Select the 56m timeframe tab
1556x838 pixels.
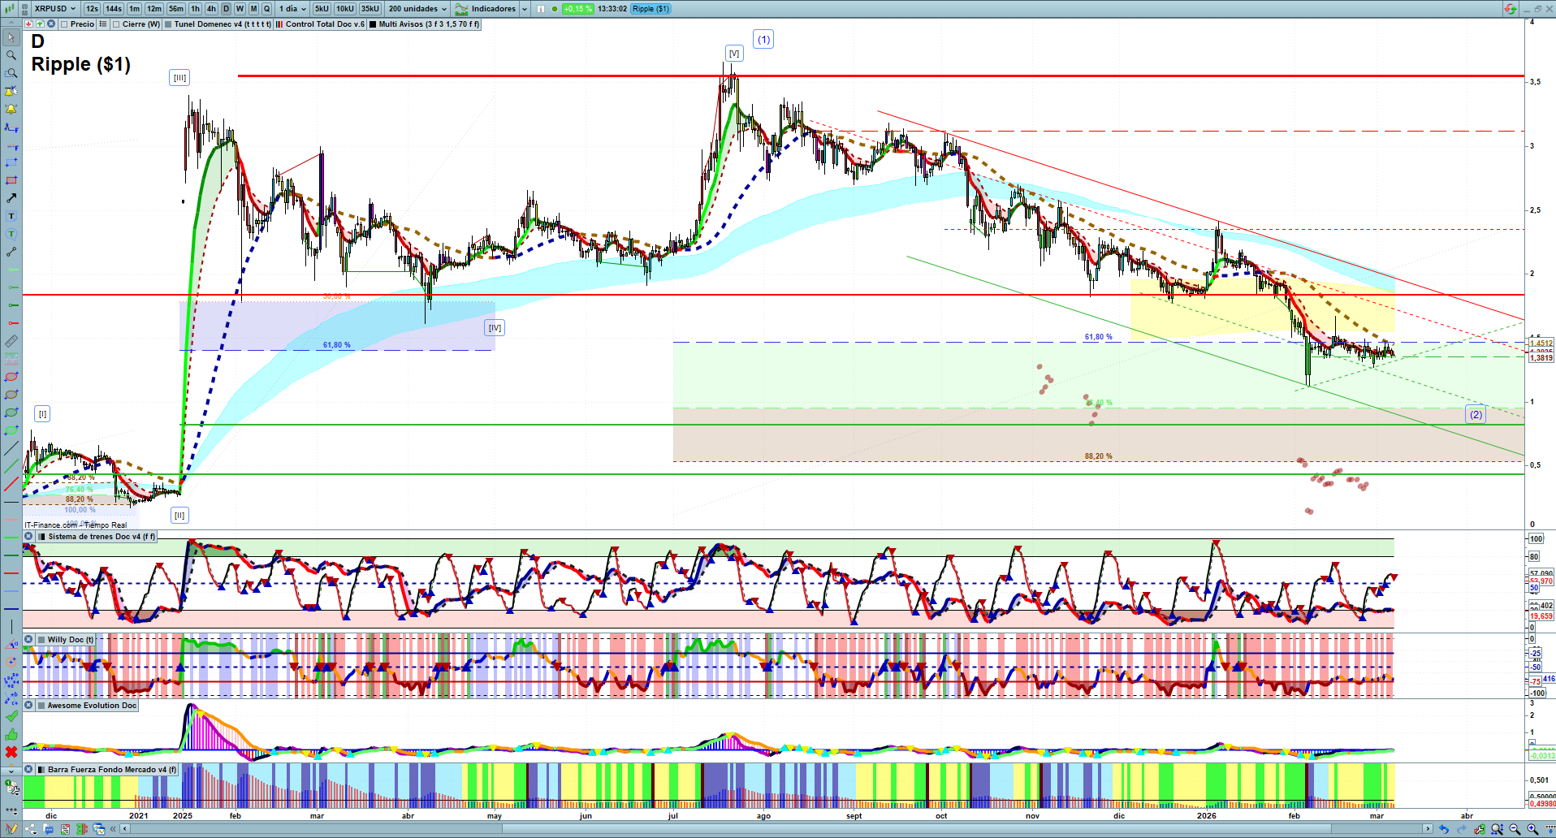click(176, 9)
